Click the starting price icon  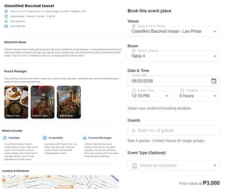(x=6, y=26)
